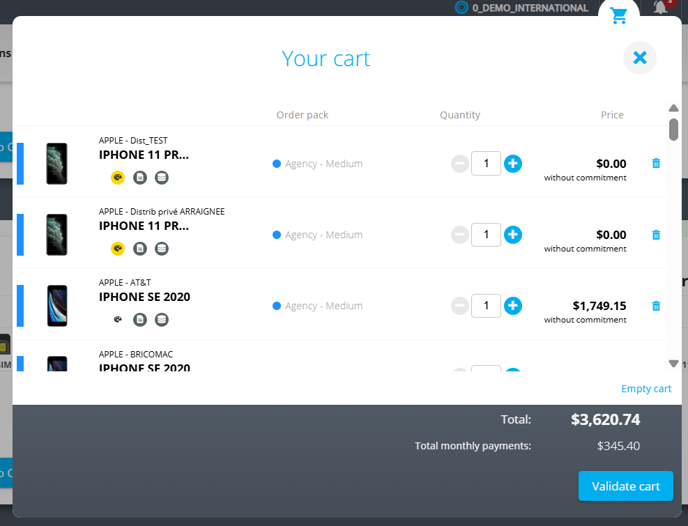688x526 pixels.
Task: Click database icon for Dist_TEST iPhone 11
Action: coord(162,178)
